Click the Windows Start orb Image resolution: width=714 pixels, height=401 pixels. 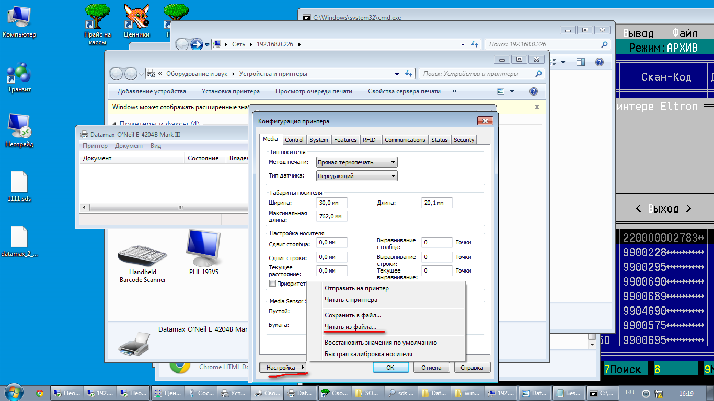(14, 393)
